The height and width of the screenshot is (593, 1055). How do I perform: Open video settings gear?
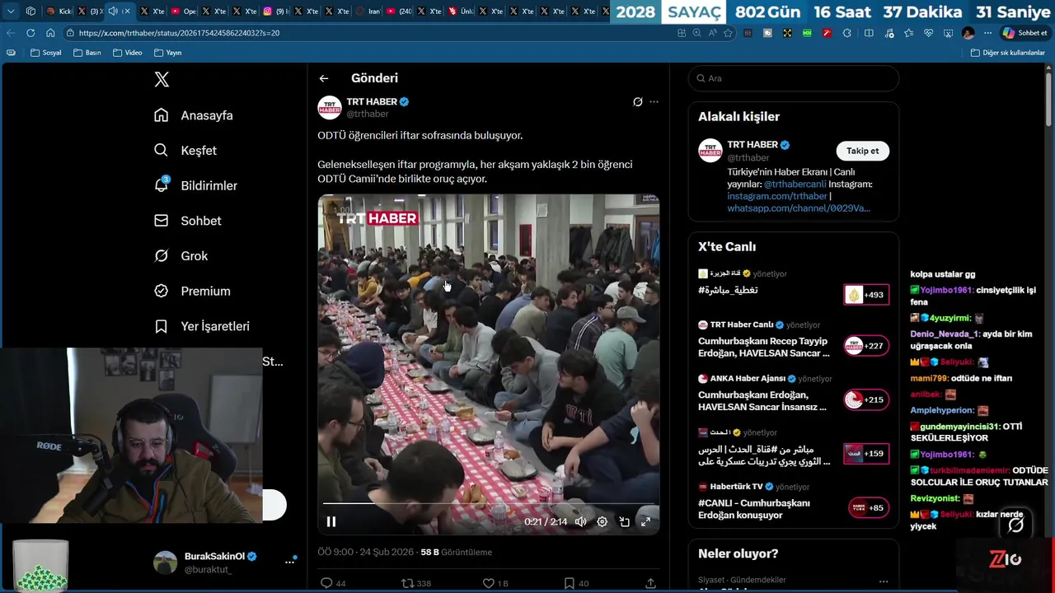pos(602,521)
